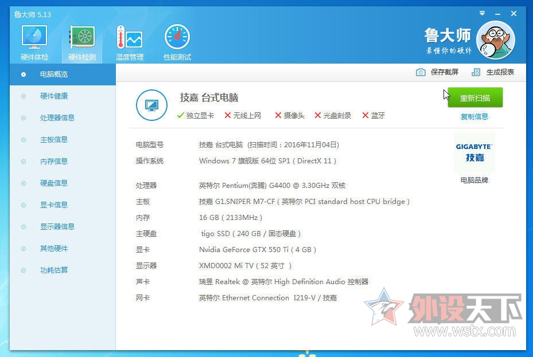This screenshot has width=533, height=357.
Task: Click the 鲁大师 5.13 title text
Action: pos(33,14)
